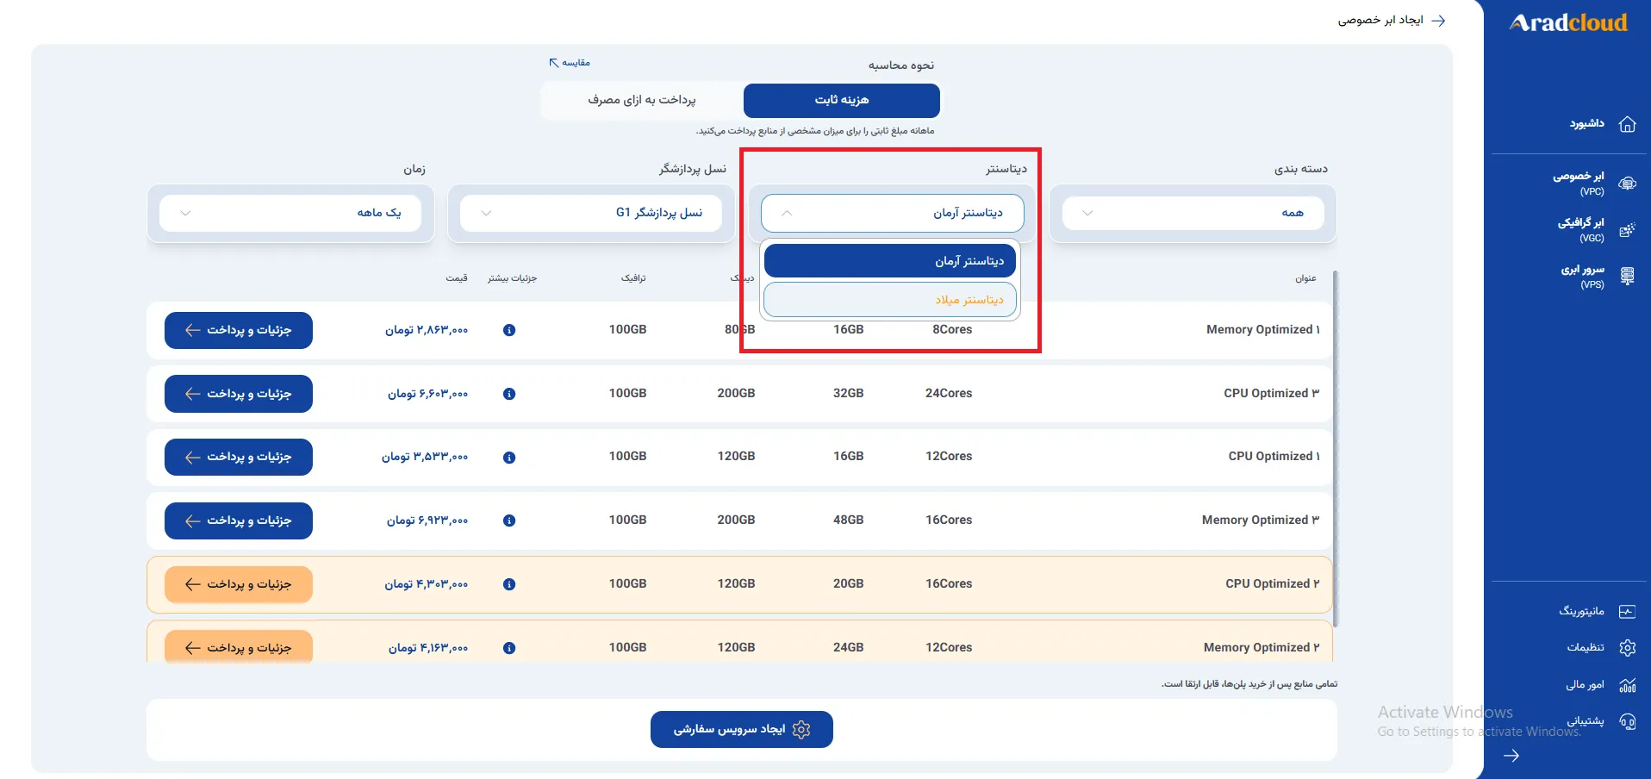Open the تنظیمات settings gear icon
Viewport: 1651px width, 779px height.
[x=1627, y=647]
